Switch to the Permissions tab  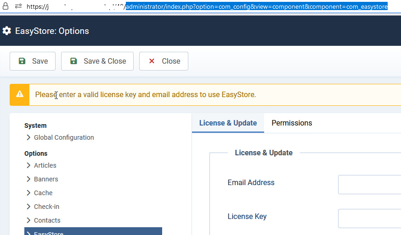tap(292, 123)
